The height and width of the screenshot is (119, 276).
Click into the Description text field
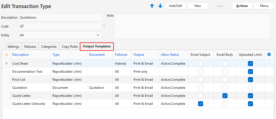point(60,17)
